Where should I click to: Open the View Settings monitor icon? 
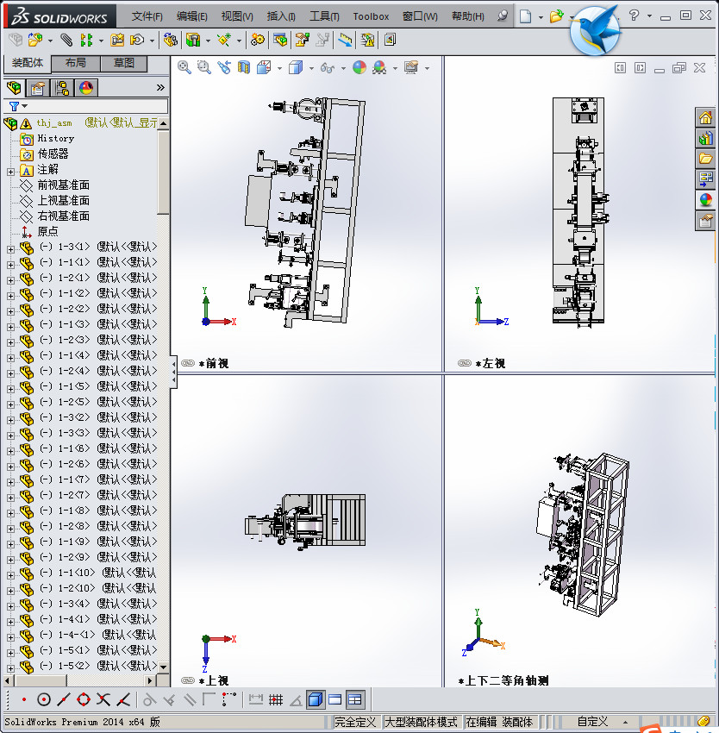pos(411,68)
